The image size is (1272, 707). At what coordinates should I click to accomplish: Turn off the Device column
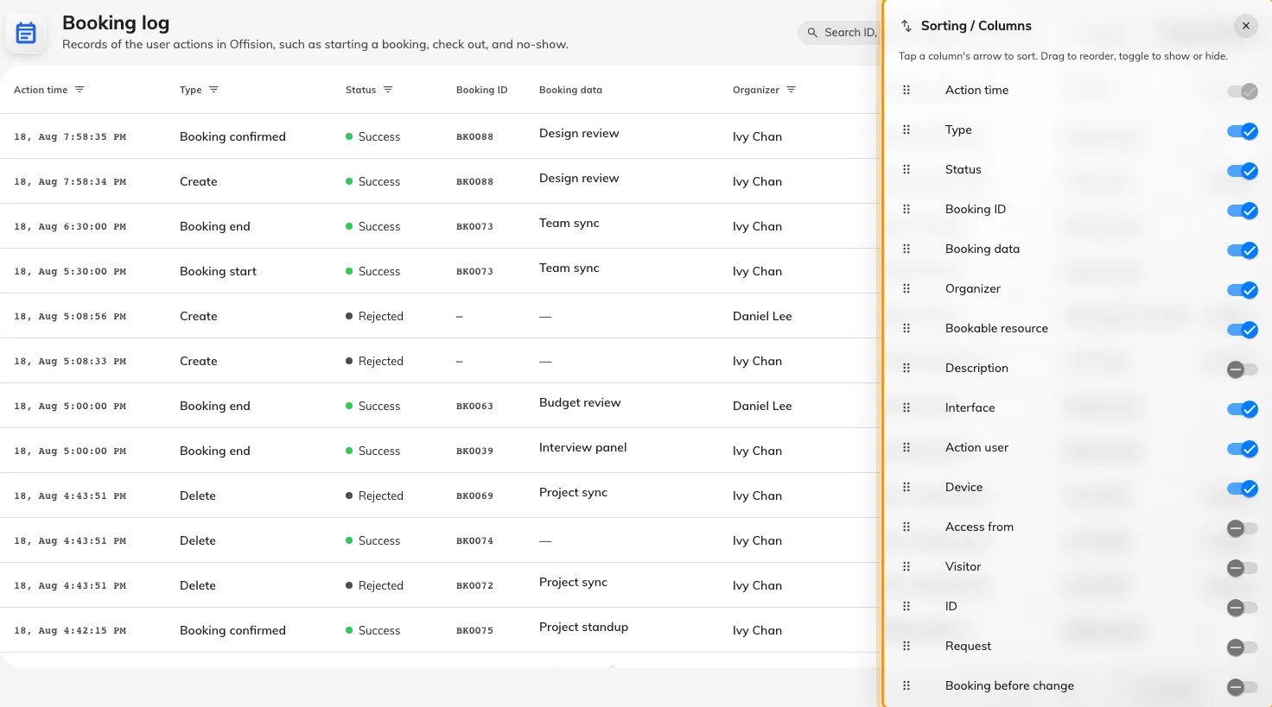point(1243,489)
